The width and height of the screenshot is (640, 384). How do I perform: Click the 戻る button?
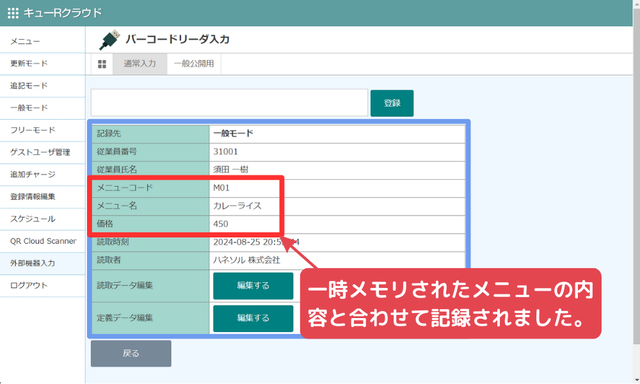[x=131, y=353]
